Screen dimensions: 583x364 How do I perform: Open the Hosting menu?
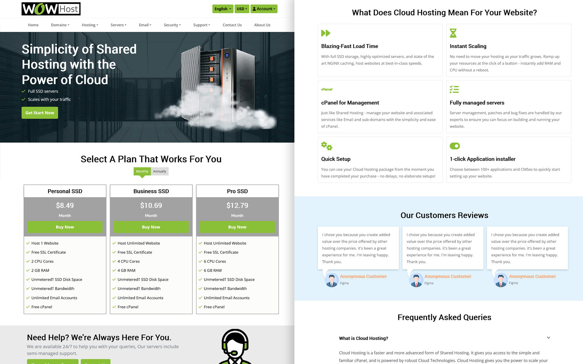(90, 25)
